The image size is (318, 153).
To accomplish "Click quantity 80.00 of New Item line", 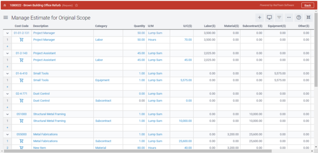I will pos(141,148).
